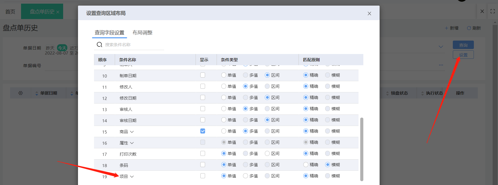
Task: Click the 刷新 refresh icon
Action: coord(469,28)
